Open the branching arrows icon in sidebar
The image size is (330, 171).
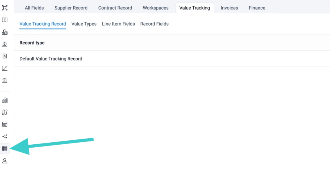tap(5, 136)
